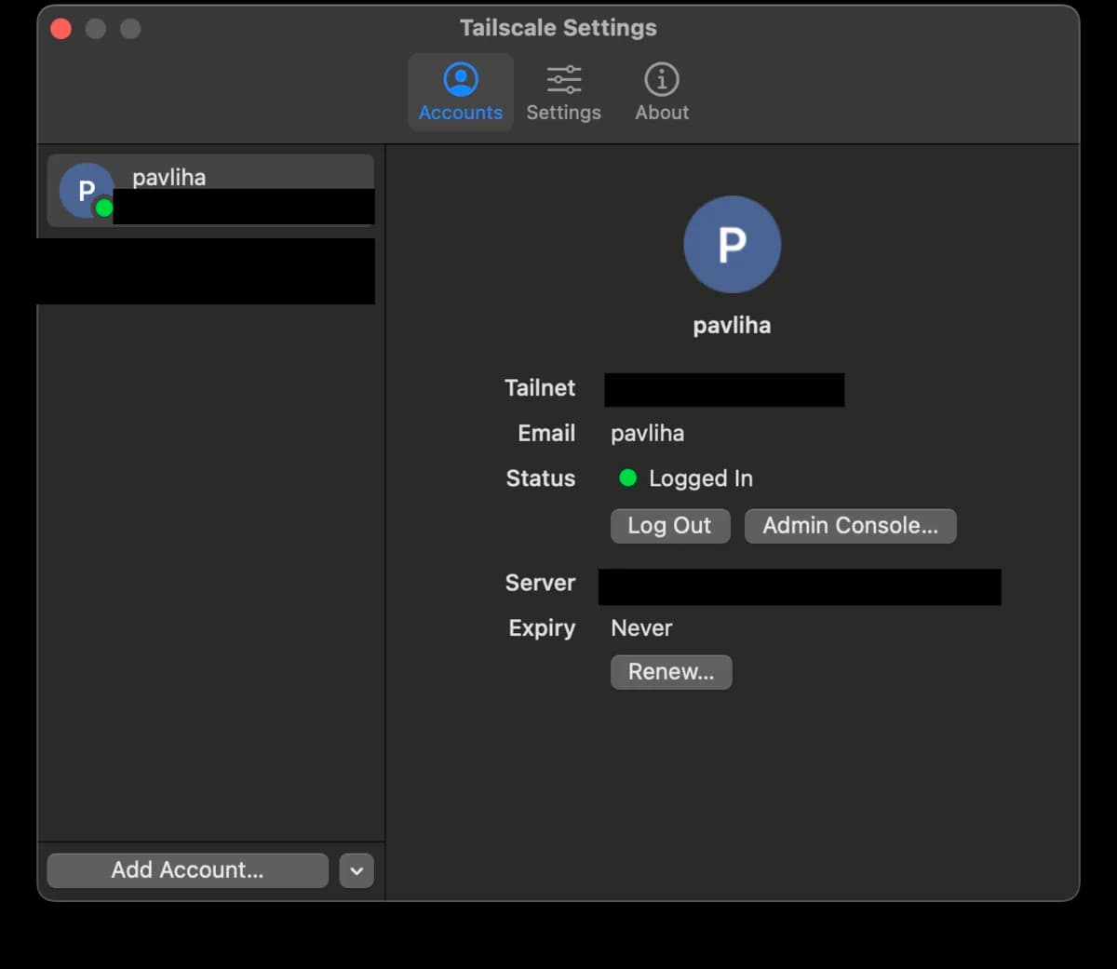
Task: Click the Expiry value Never
Action: (641, 628)
